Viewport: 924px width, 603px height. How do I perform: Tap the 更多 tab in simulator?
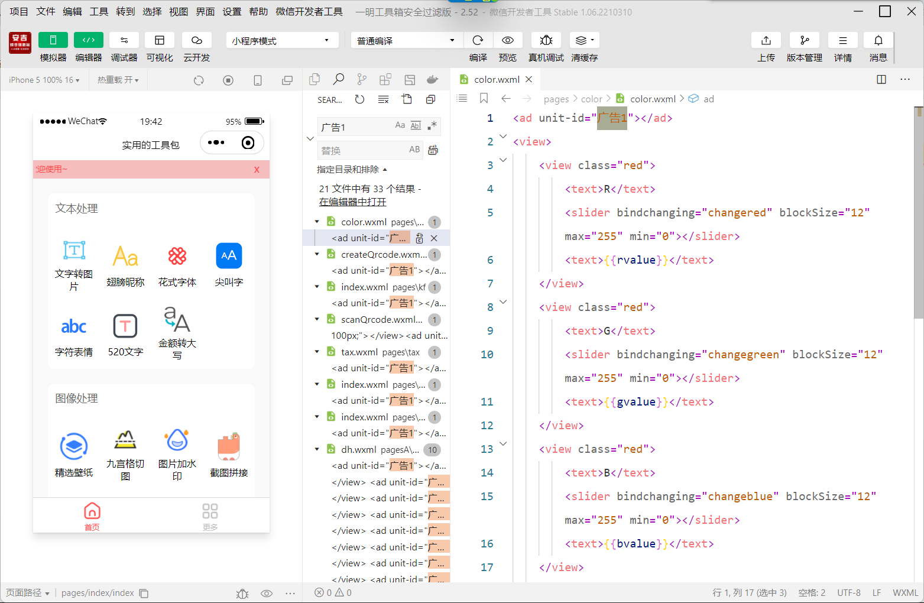point(210,517)
